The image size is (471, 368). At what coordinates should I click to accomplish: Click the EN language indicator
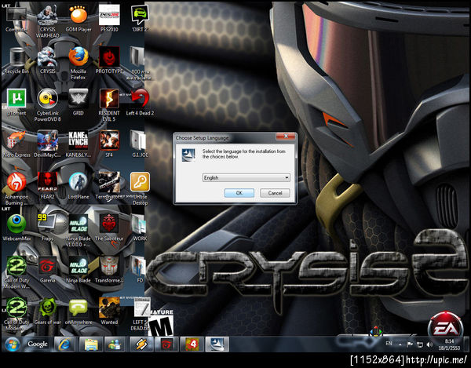pos(389,344)
